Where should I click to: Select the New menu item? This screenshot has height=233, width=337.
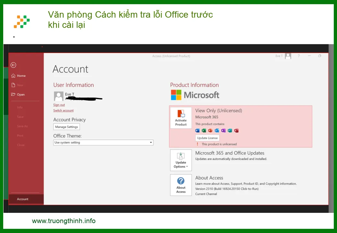coord(20,85)
